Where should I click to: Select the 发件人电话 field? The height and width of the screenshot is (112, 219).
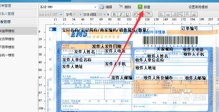tap(119, 51)
